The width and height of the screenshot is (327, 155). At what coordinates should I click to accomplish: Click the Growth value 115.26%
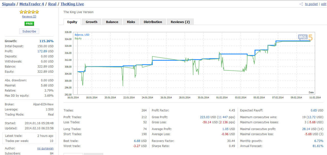[x=46, y=41]
